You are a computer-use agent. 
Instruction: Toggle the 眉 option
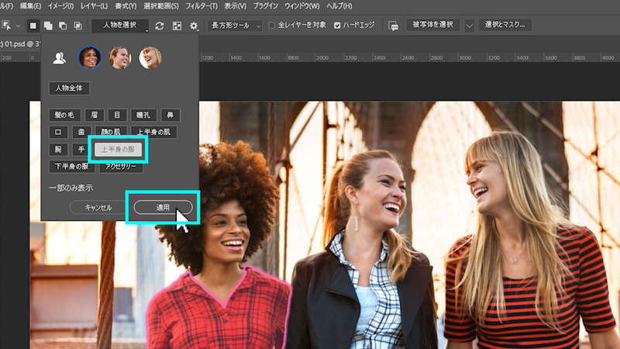tap(95, 115)
